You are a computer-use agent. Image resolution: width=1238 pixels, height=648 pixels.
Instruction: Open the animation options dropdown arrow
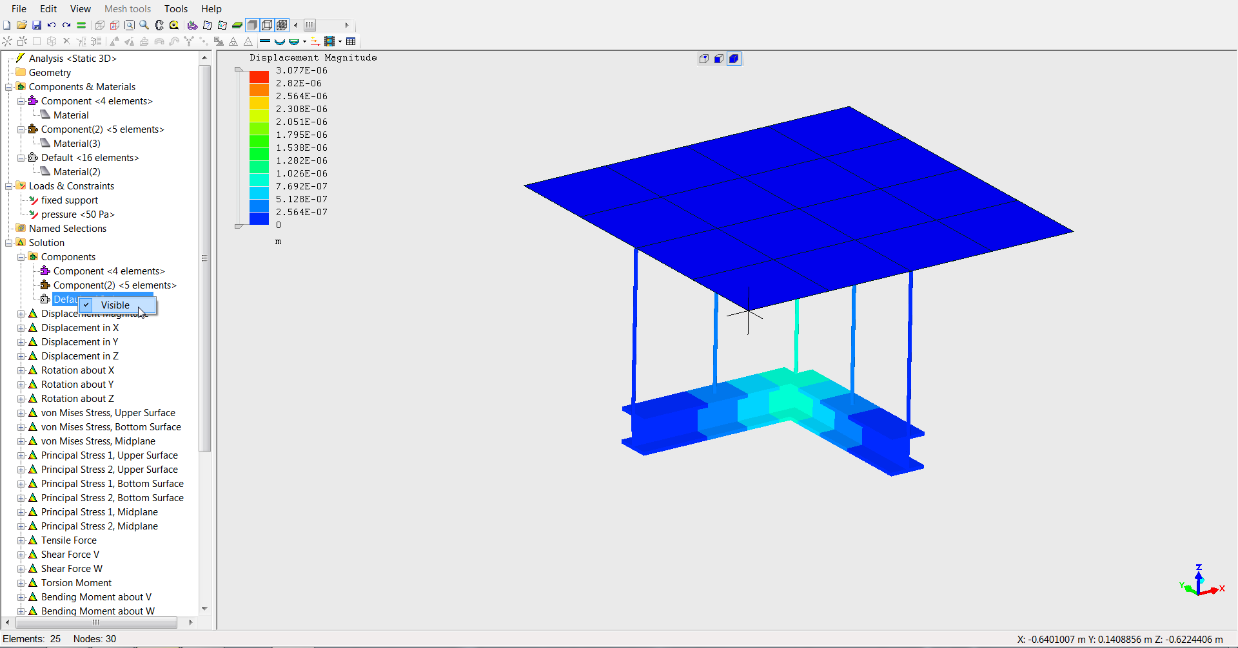pos(340,41)
